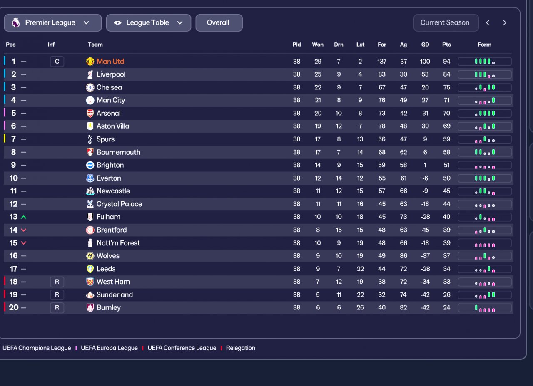This screenshot has height=386, width=533.
Task: Open Bournemouth team name link
Action: [118, 152]
